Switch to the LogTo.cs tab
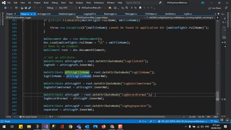The width and height of the screenshot is (231, 130). click(x=188, y=14)
